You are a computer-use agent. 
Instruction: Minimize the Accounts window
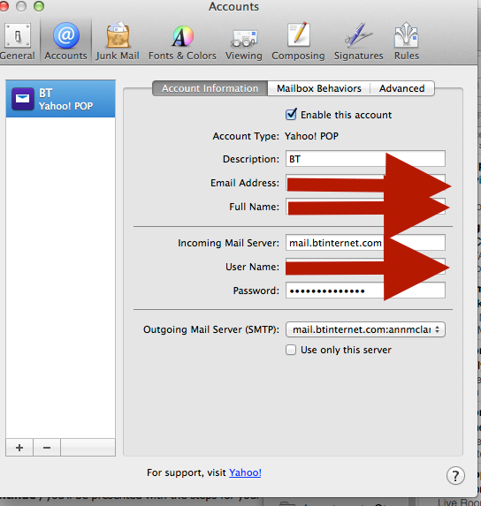21,6
